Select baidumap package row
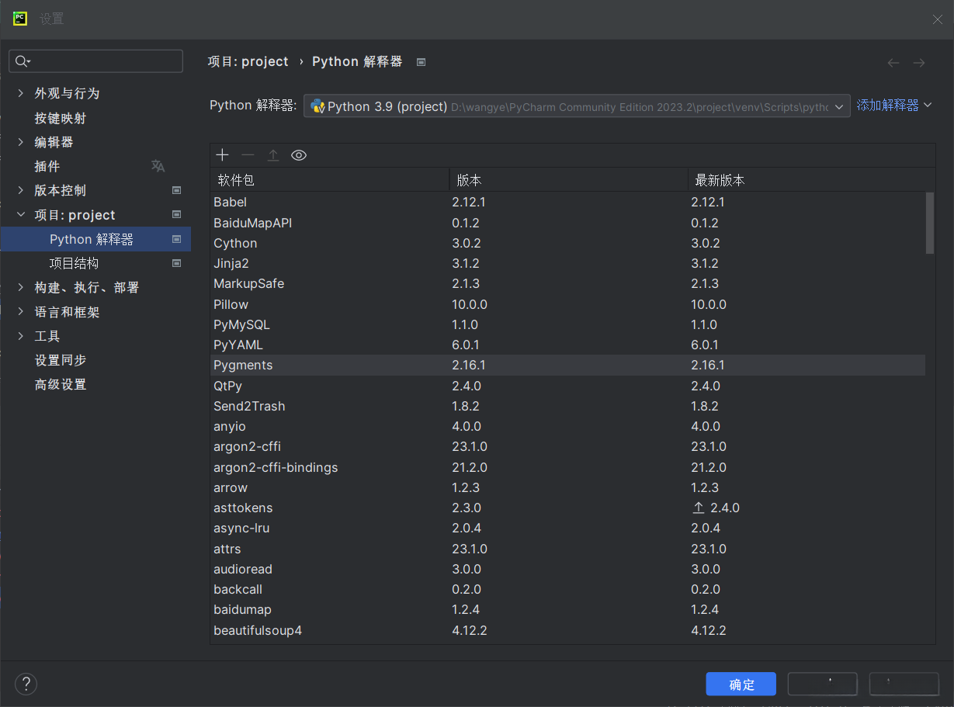Viewport: 954px width, 707px height. click(x=567, y=609)
